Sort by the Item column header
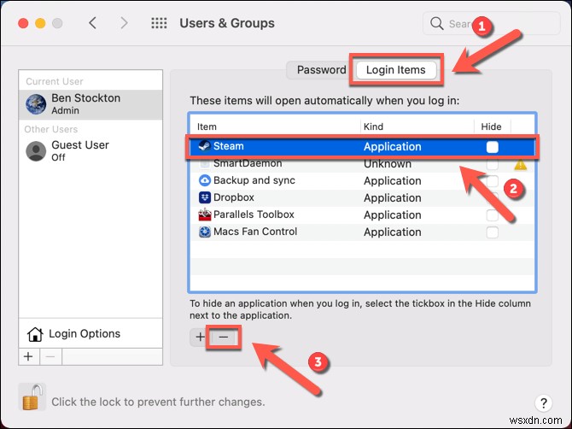Viewport: 572px width, 429px height. pyautogui.click(x=207, y=126)
